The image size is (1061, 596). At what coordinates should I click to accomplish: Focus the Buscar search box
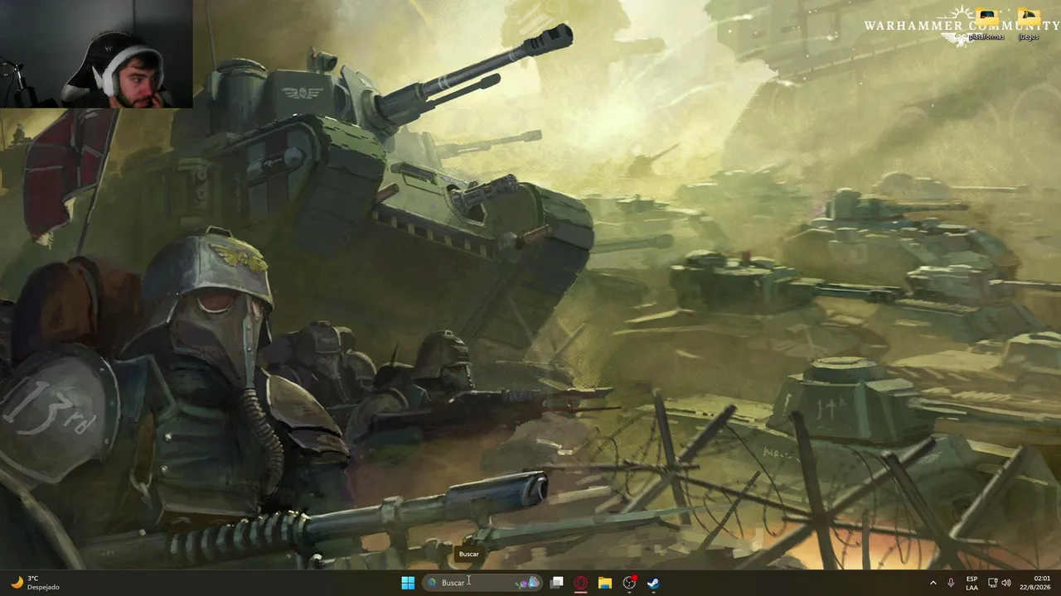coord(482,583)
